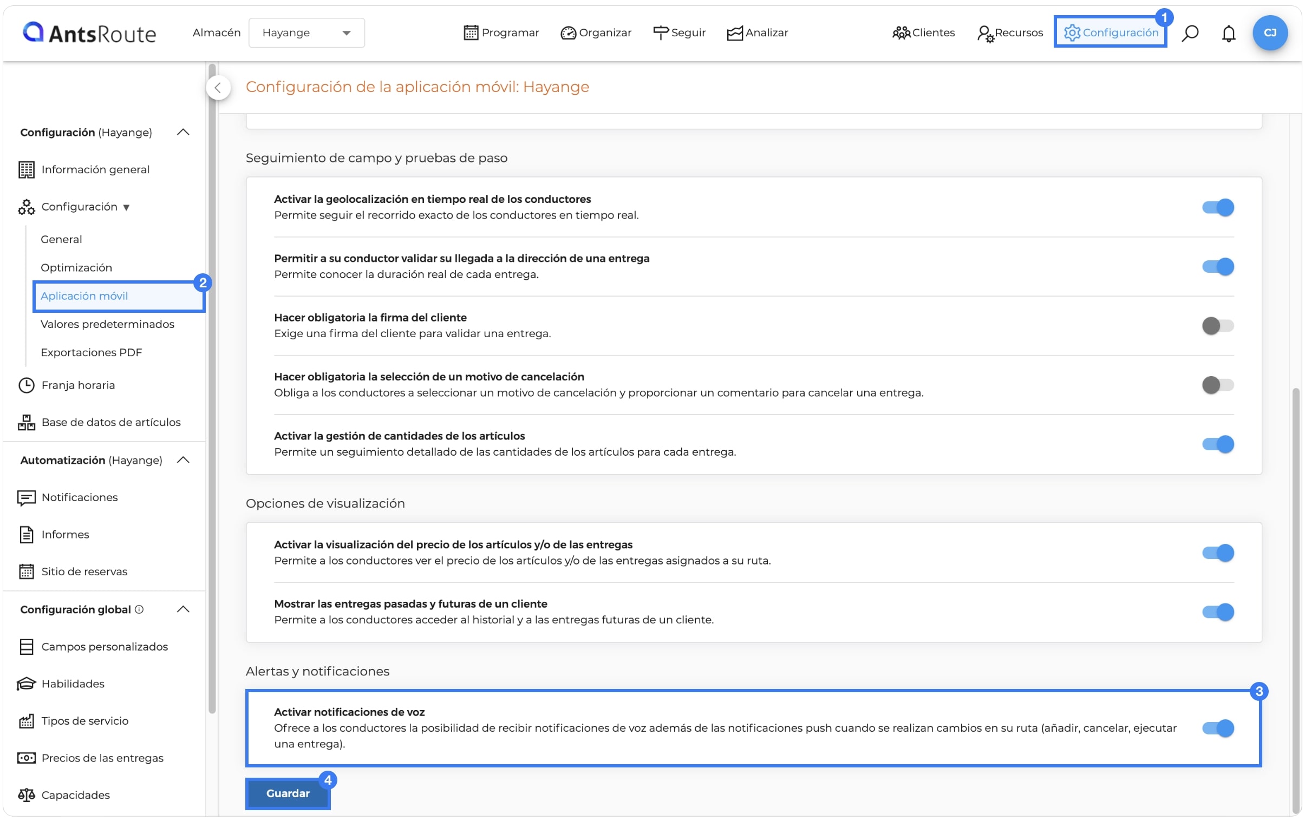Click the Precios de las entregas money icon
1305x821 pixels.
pyautogui.click(x=26, y=758)
